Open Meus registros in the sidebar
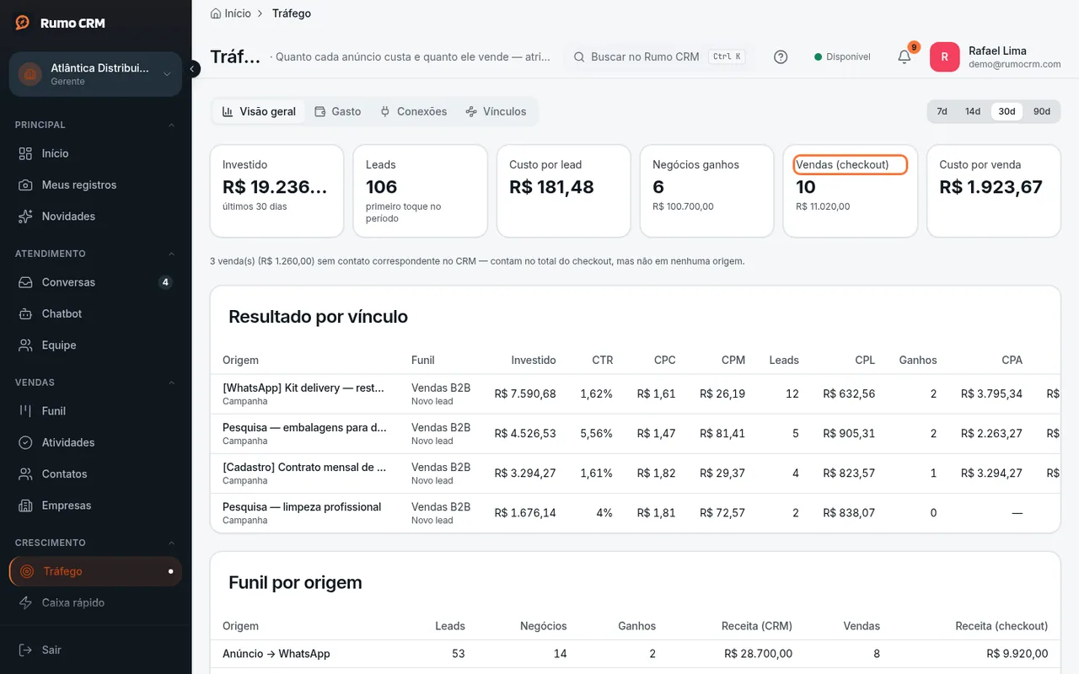1079x674 pixels. [95, 185]
